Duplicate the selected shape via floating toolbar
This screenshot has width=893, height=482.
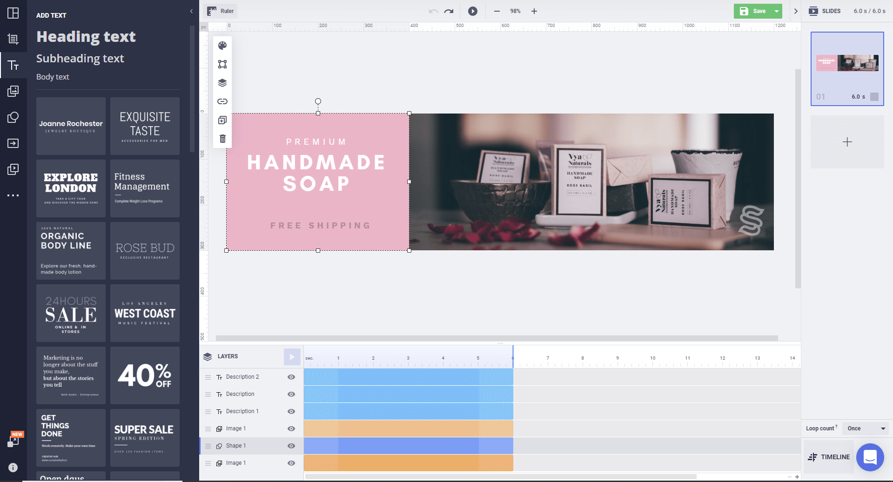point(222,120)
